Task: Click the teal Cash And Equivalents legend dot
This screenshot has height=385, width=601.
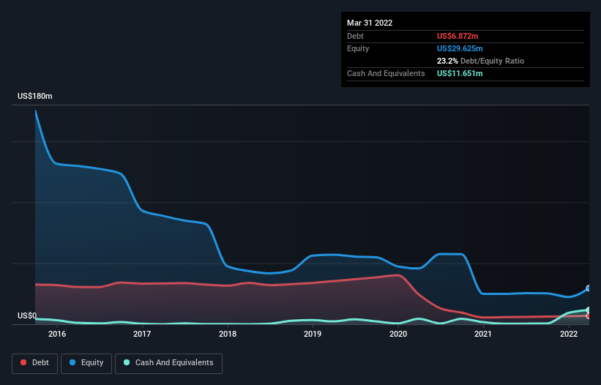Action: coord(127,362)
